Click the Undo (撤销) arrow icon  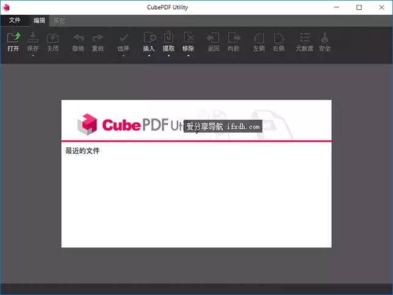tap(78, 38)
